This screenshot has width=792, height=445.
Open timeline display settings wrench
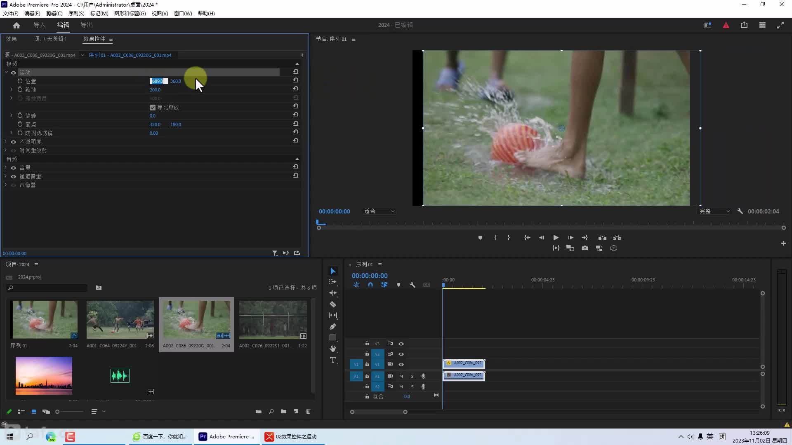tap(412, 285)
